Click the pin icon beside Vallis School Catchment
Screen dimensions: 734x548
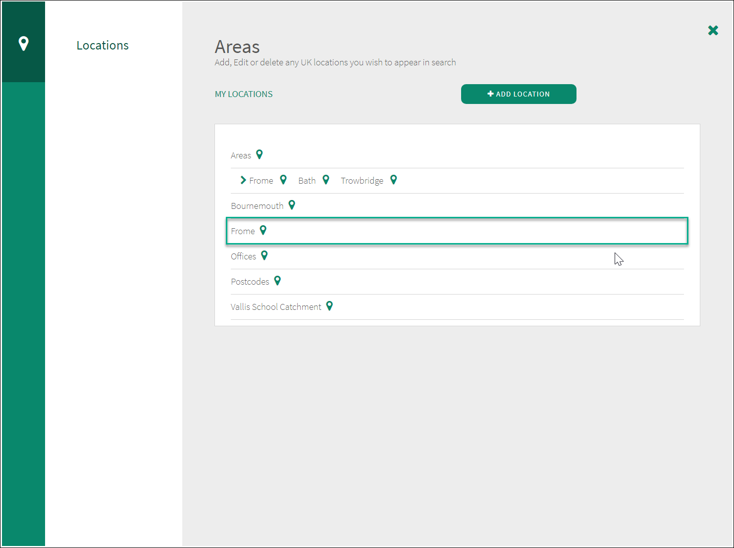[329, 306]
